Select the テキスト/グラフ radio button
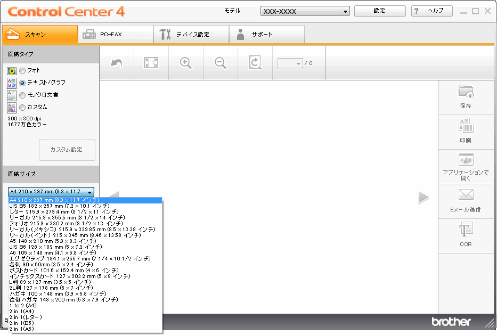This screenshot has height=335, width=497. point(22,83)
